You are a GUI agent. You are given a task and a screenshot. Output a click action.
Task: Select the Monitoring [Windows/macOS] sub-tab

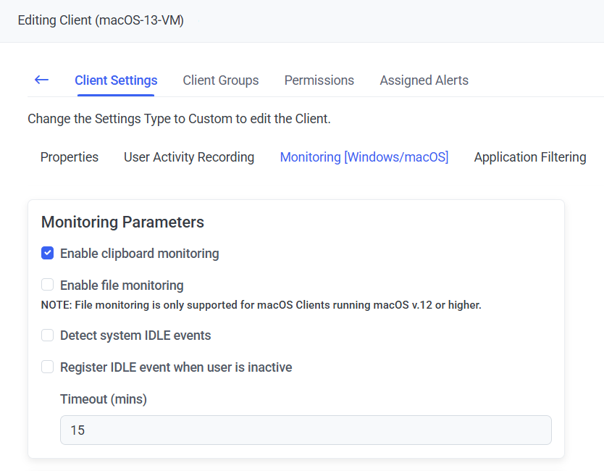click(x=364, y=157)
